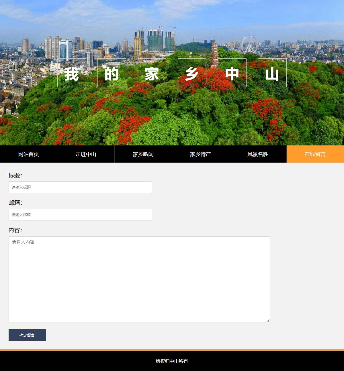Click the 标题: label
344x371 pixels.
pos(15,175)
